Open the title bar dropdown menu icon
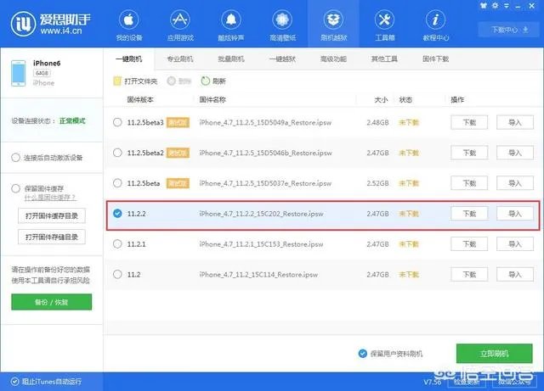 (x=507, y=6)
